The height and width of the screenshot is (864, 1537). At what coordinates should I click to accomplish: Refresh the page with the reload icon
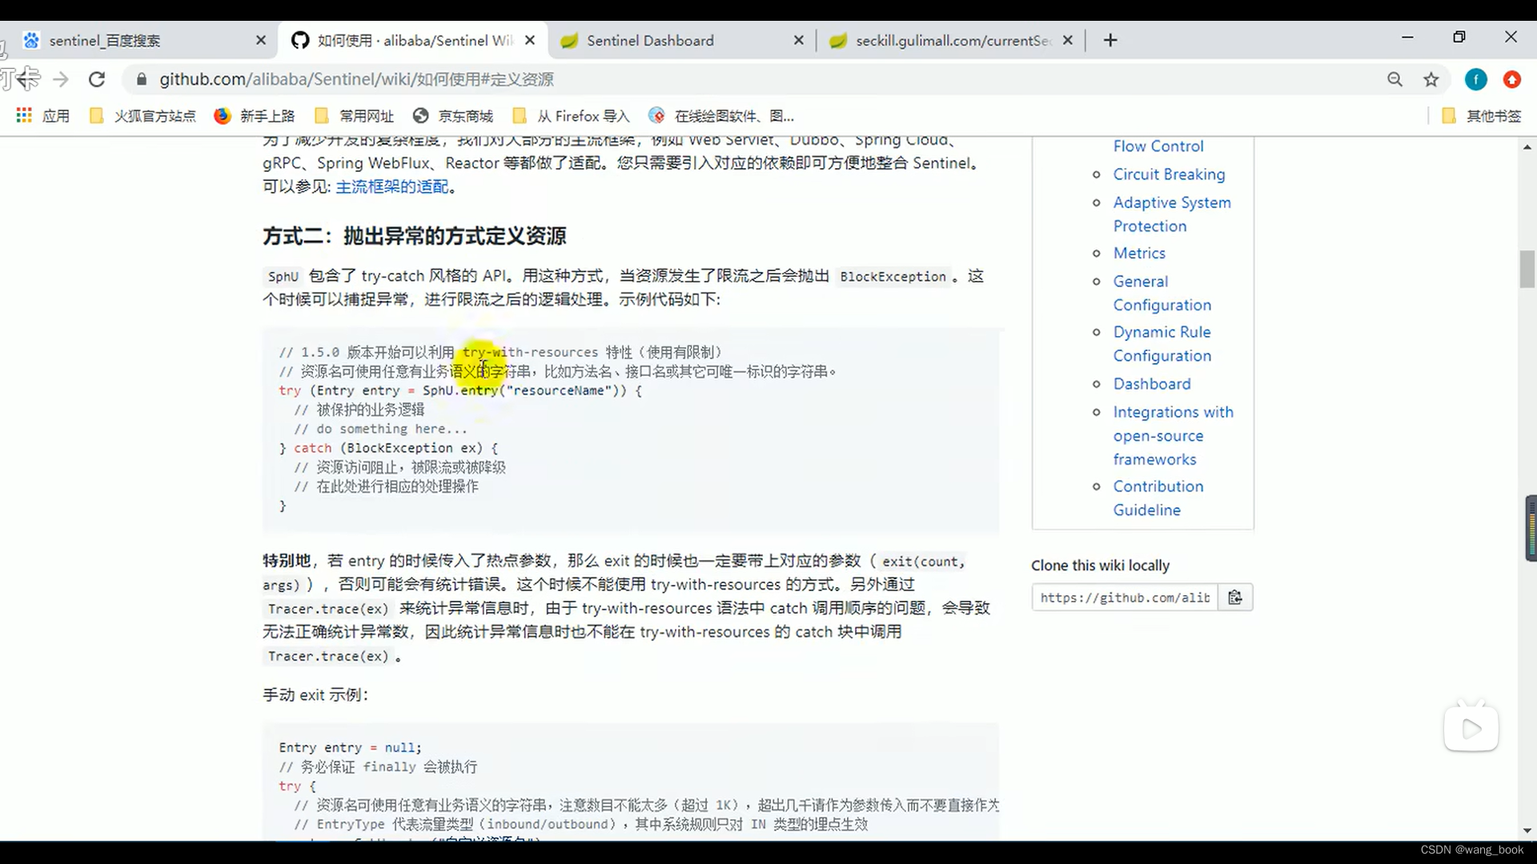point(97,79)
